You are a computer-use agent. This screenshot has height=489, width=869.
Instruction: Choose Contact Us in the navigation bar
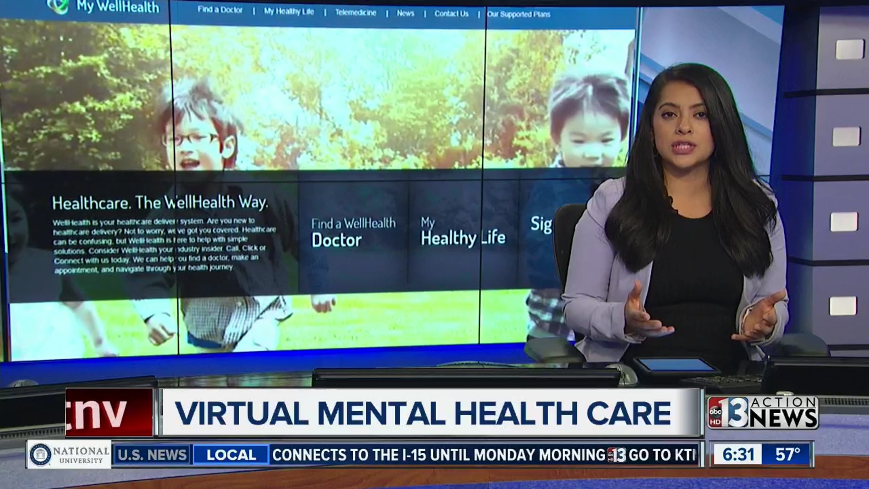pos(452,14)
